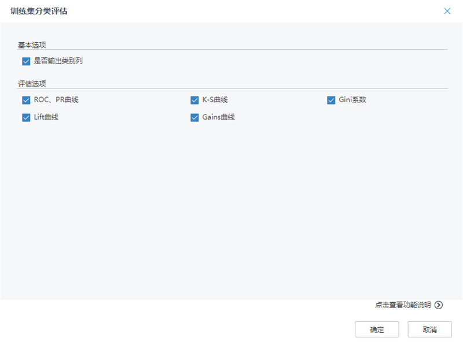463x345 pixels.
Task: Open the 点击查看功能说明 help link
Action: tap(403, 305)
